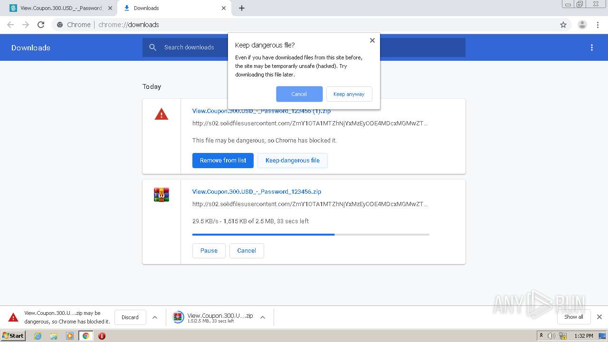This screenshot has width=608, height=342.
Task: Pause the zip download
Action: [x=209, y=251]
